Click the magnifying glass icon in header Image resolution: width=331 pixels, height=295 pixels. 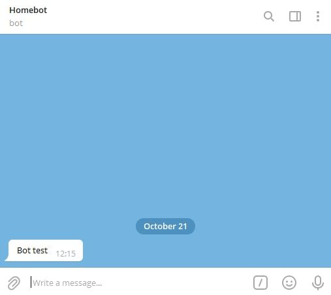click(x=269, y=16)
